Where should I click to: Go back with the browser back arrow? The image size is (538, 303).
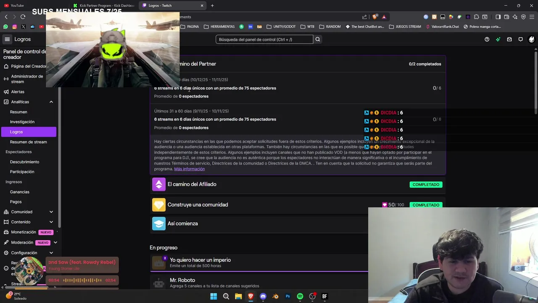tap(6, 17)
